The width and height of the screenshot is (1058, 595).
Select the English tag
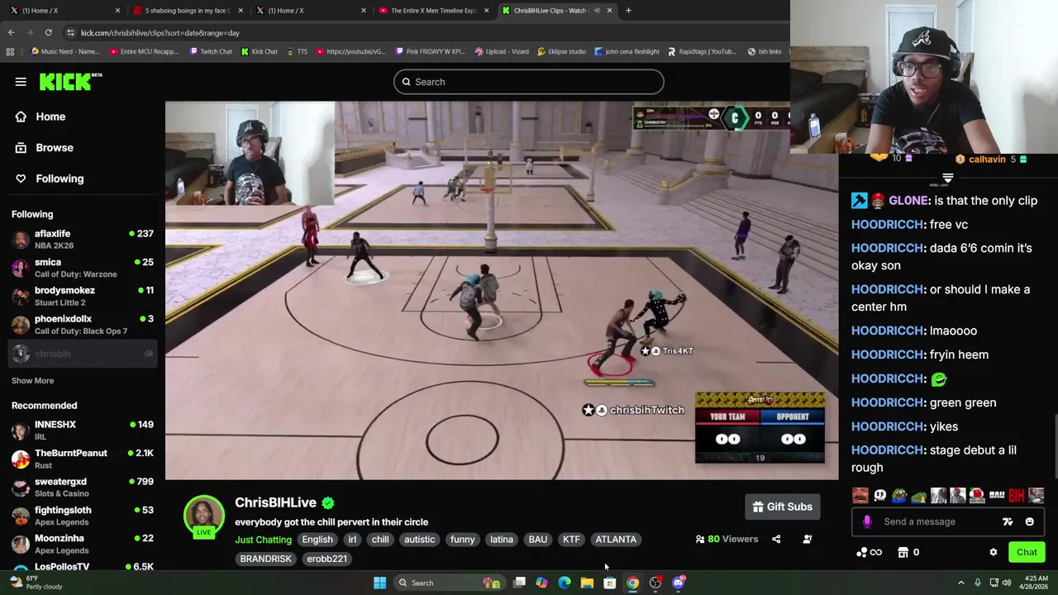point(317,540)
